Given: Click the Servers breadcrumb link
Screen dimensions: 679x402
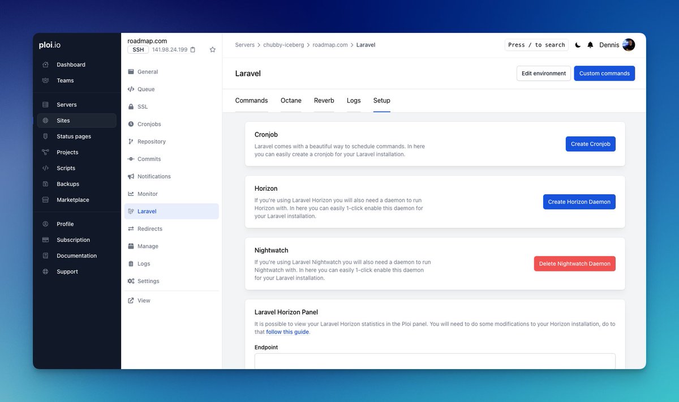Looking at the screenshot, I should pyautogui.click(x=245, y=45).
